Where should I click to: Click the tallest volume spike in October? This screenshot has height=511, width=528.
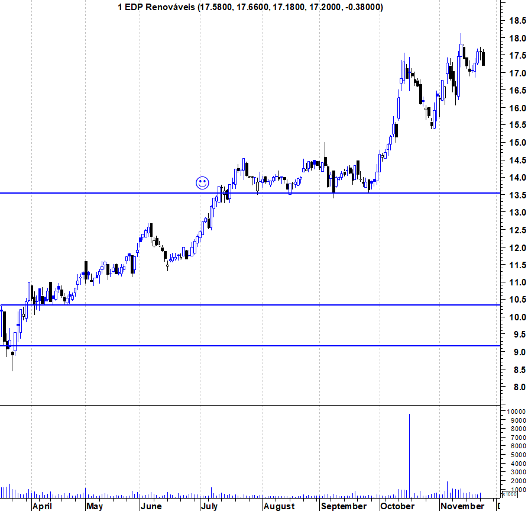410,456
